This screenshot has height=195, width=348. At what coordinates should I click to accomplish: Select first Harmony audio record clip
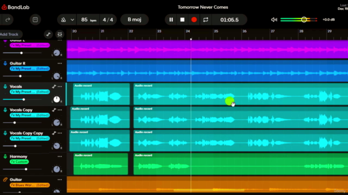(101, 164)
